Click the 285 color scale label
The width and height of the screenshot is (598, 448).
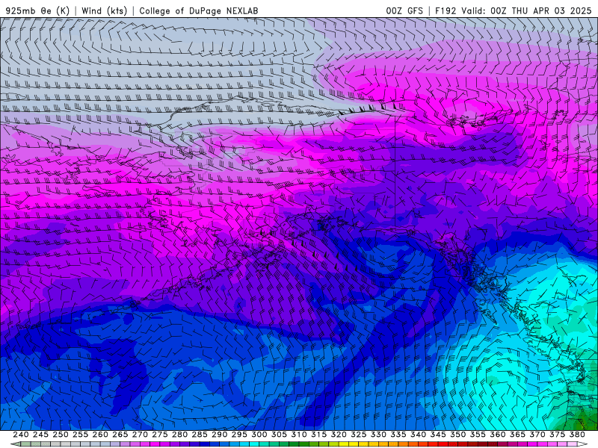coord(200,435)
